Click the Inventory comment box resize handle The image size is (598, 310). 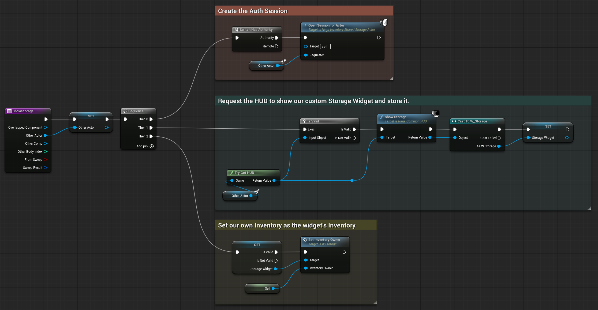point(375,302)
